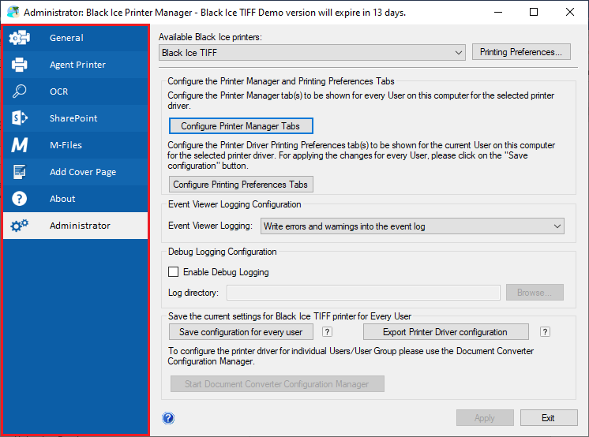Click the Black Ice app icon in the title bar
The height and width of the screenshot is (437, 589).
click(x=13, y=12)
